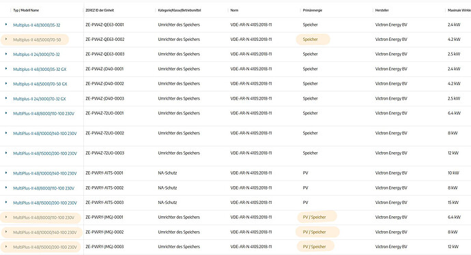Screen dimensions: 471x255
Task: Click the PV cell in row AITS-0002
Action: 306,187
